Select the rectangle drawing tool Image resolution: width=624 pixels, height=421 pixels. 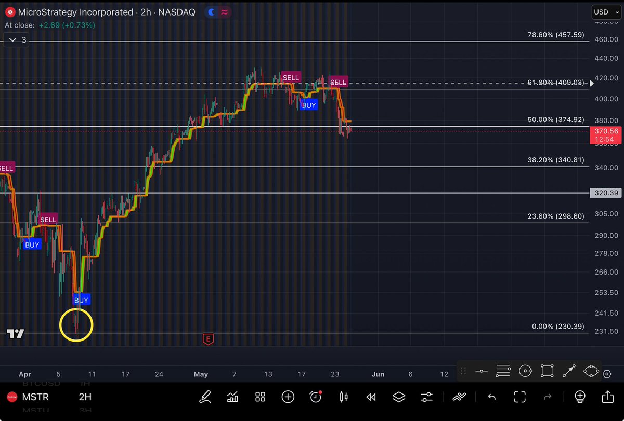click(x=547, y=371)
